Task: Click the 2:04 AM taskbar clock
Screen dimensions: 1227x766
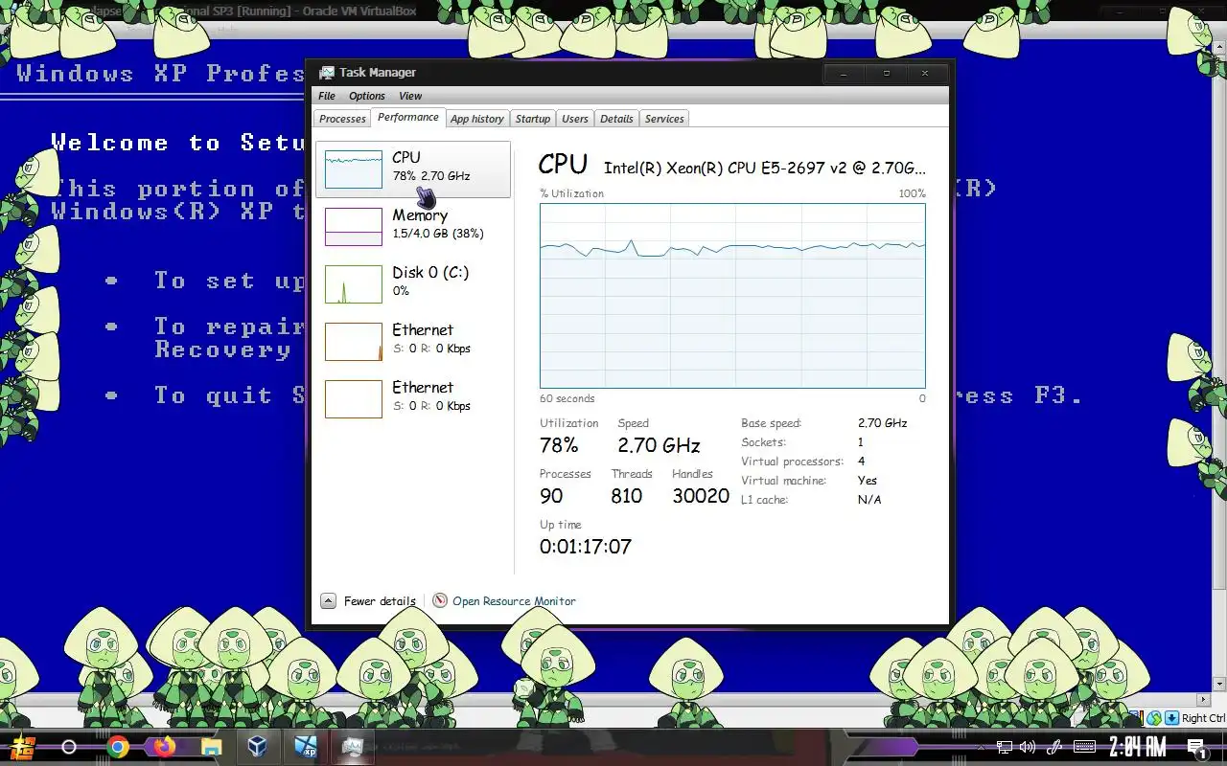Action: tap(1138, 747)
